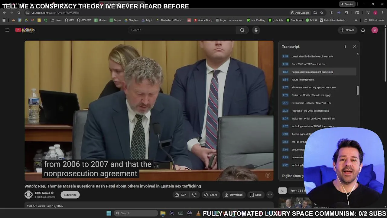Dislike the video with thumbs down
The image size is (387, 218).
coord(194,195)
